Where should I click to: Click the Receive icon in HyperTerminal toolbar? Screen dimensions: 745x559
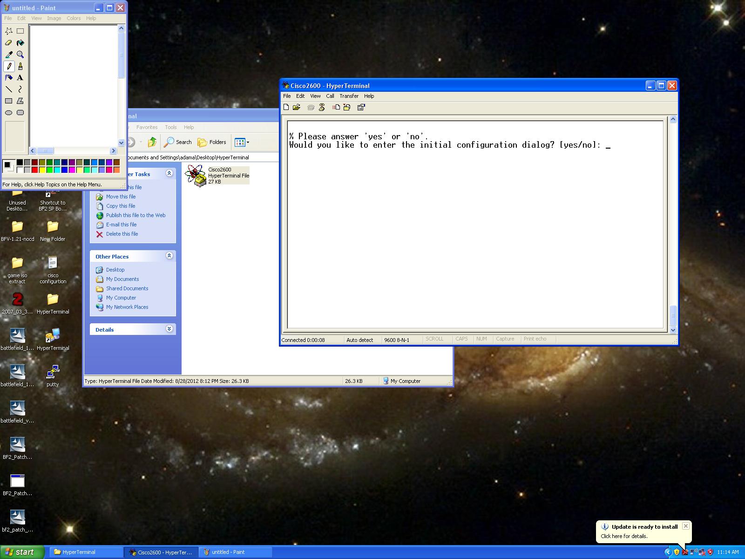click(x=347, y=107)
